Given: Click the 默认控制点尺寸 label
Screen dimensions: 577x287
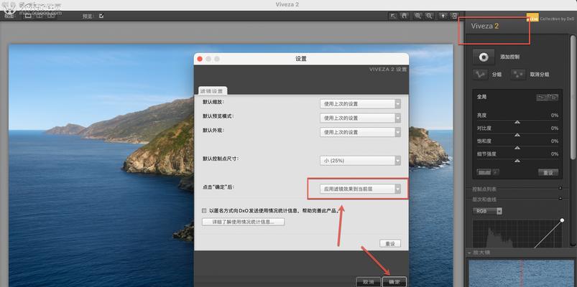Looking at the screenshot, I should 221,159.
